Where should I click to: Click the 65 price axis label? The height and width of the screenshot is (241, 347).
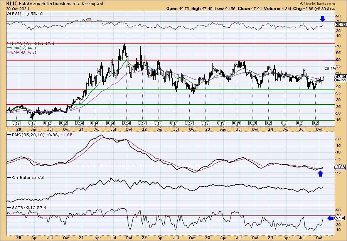pos(339,53)
